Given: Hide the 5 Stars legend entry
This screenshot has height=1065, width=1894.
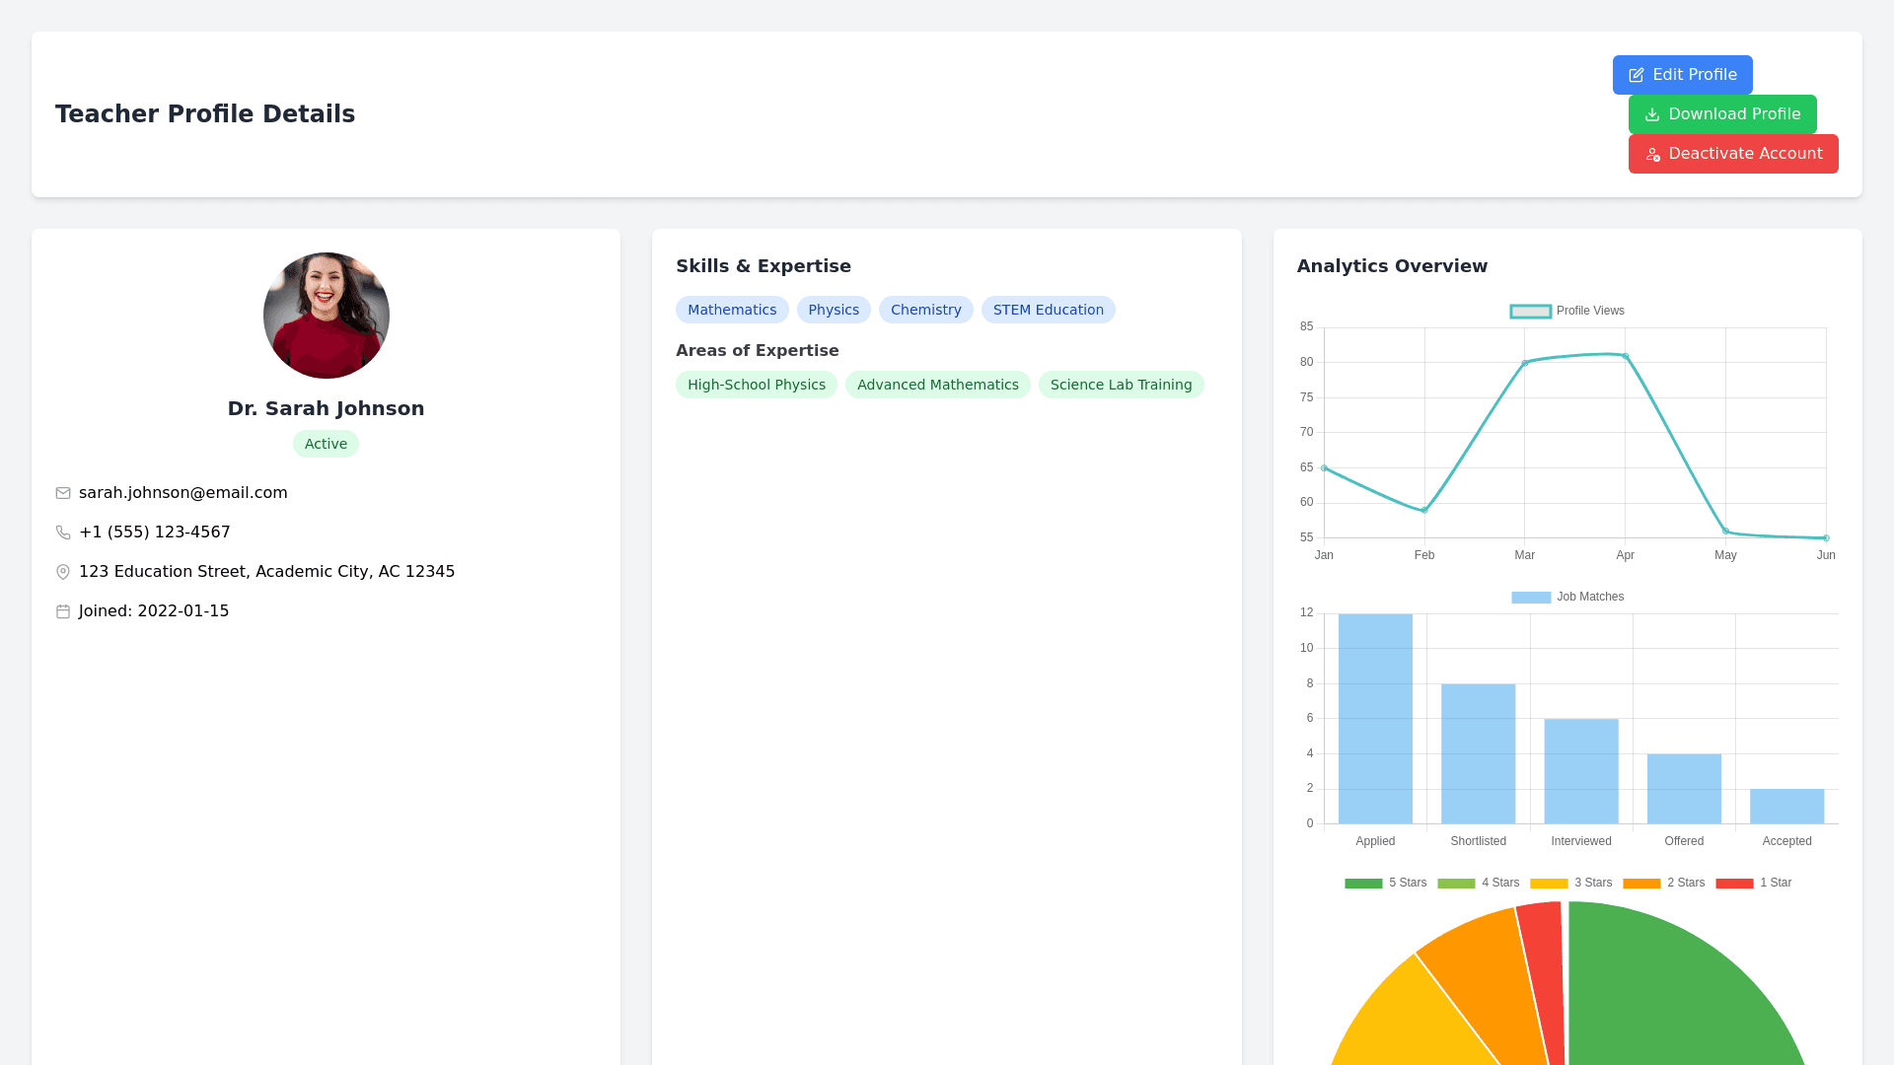Looking at the screenshot, I should [1385, 883].
